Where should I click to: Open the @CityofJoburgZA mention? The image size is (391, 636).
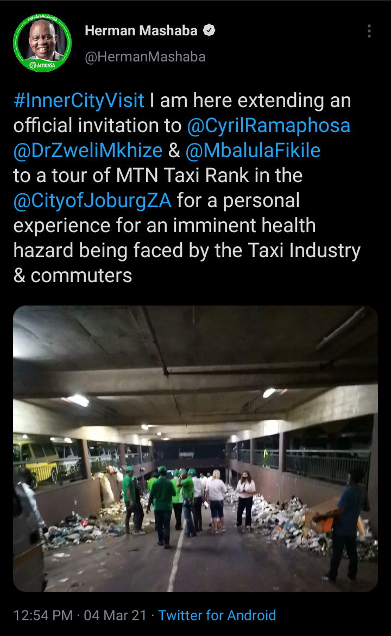[x=92, y=201]
